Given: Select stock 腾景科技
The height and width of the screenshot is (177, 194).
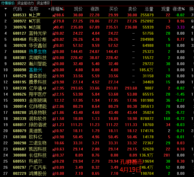Looking at the screenshot, I should [x=38, y=82].
